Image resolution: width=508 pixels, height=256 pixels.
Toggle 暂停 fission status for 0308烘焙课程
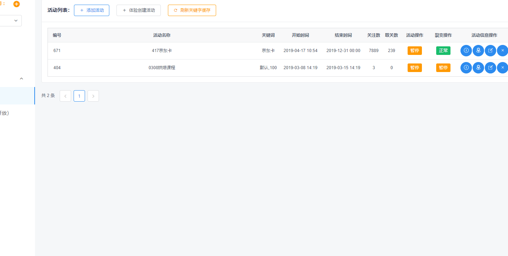click(x=443, y=68)
